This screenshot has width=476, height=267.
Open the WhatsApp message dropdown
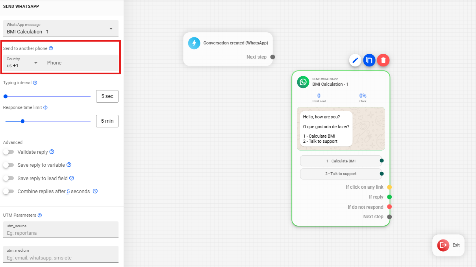(x=61, y=28)
